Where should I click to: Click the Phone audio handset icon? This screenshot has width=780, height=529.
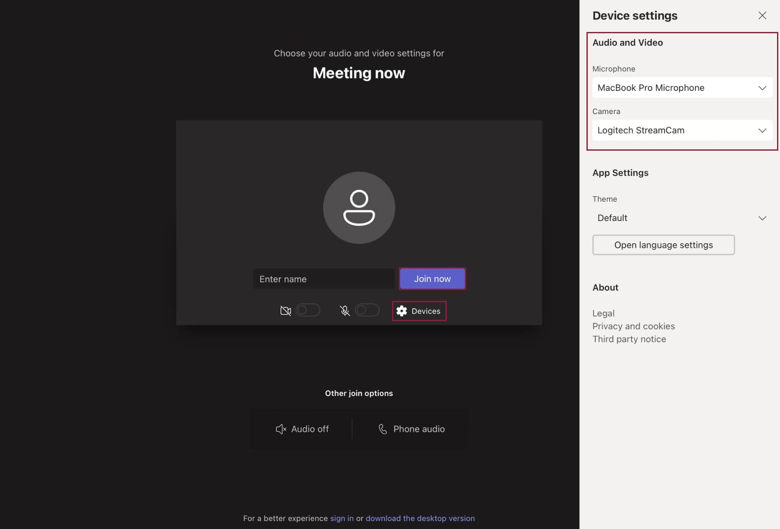pyautogui.click(x=382, y=429)
